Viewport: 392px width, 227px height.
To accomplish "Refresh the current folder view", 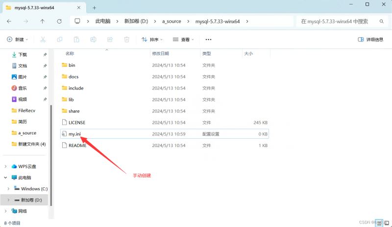I will click(59, 22).
